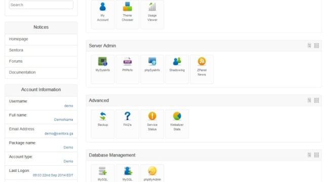This screenshot has width=324, height=182.
Task: Click the full name value 'DemoName'
Action: (63, 120)
